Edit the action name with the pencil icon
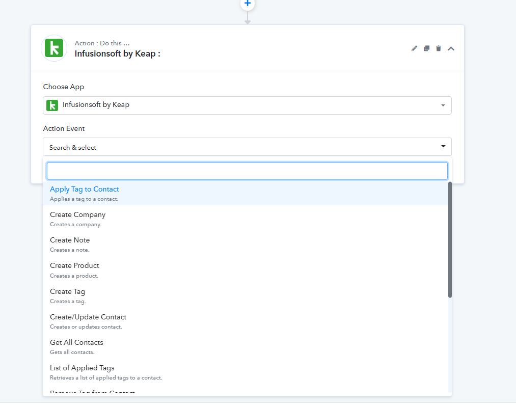 (x=414, y=48)
